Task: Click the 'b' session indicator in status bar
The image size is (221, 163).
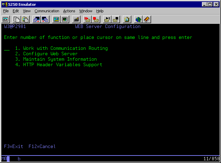Action: point(19,159)
